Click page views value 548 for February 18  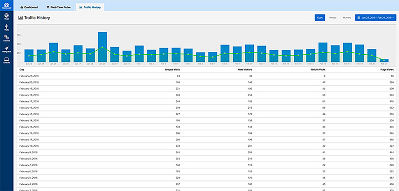[392, 95]
